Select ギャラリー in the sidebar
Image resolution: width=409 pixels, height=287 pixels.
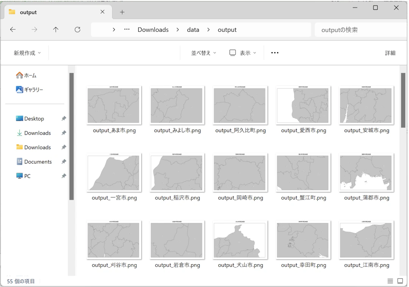pyautogui.click(x=33, y=90)
